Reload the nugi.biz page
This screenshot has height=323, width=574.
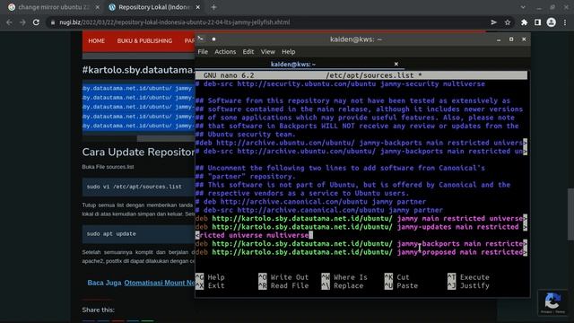tap(36, 22)
